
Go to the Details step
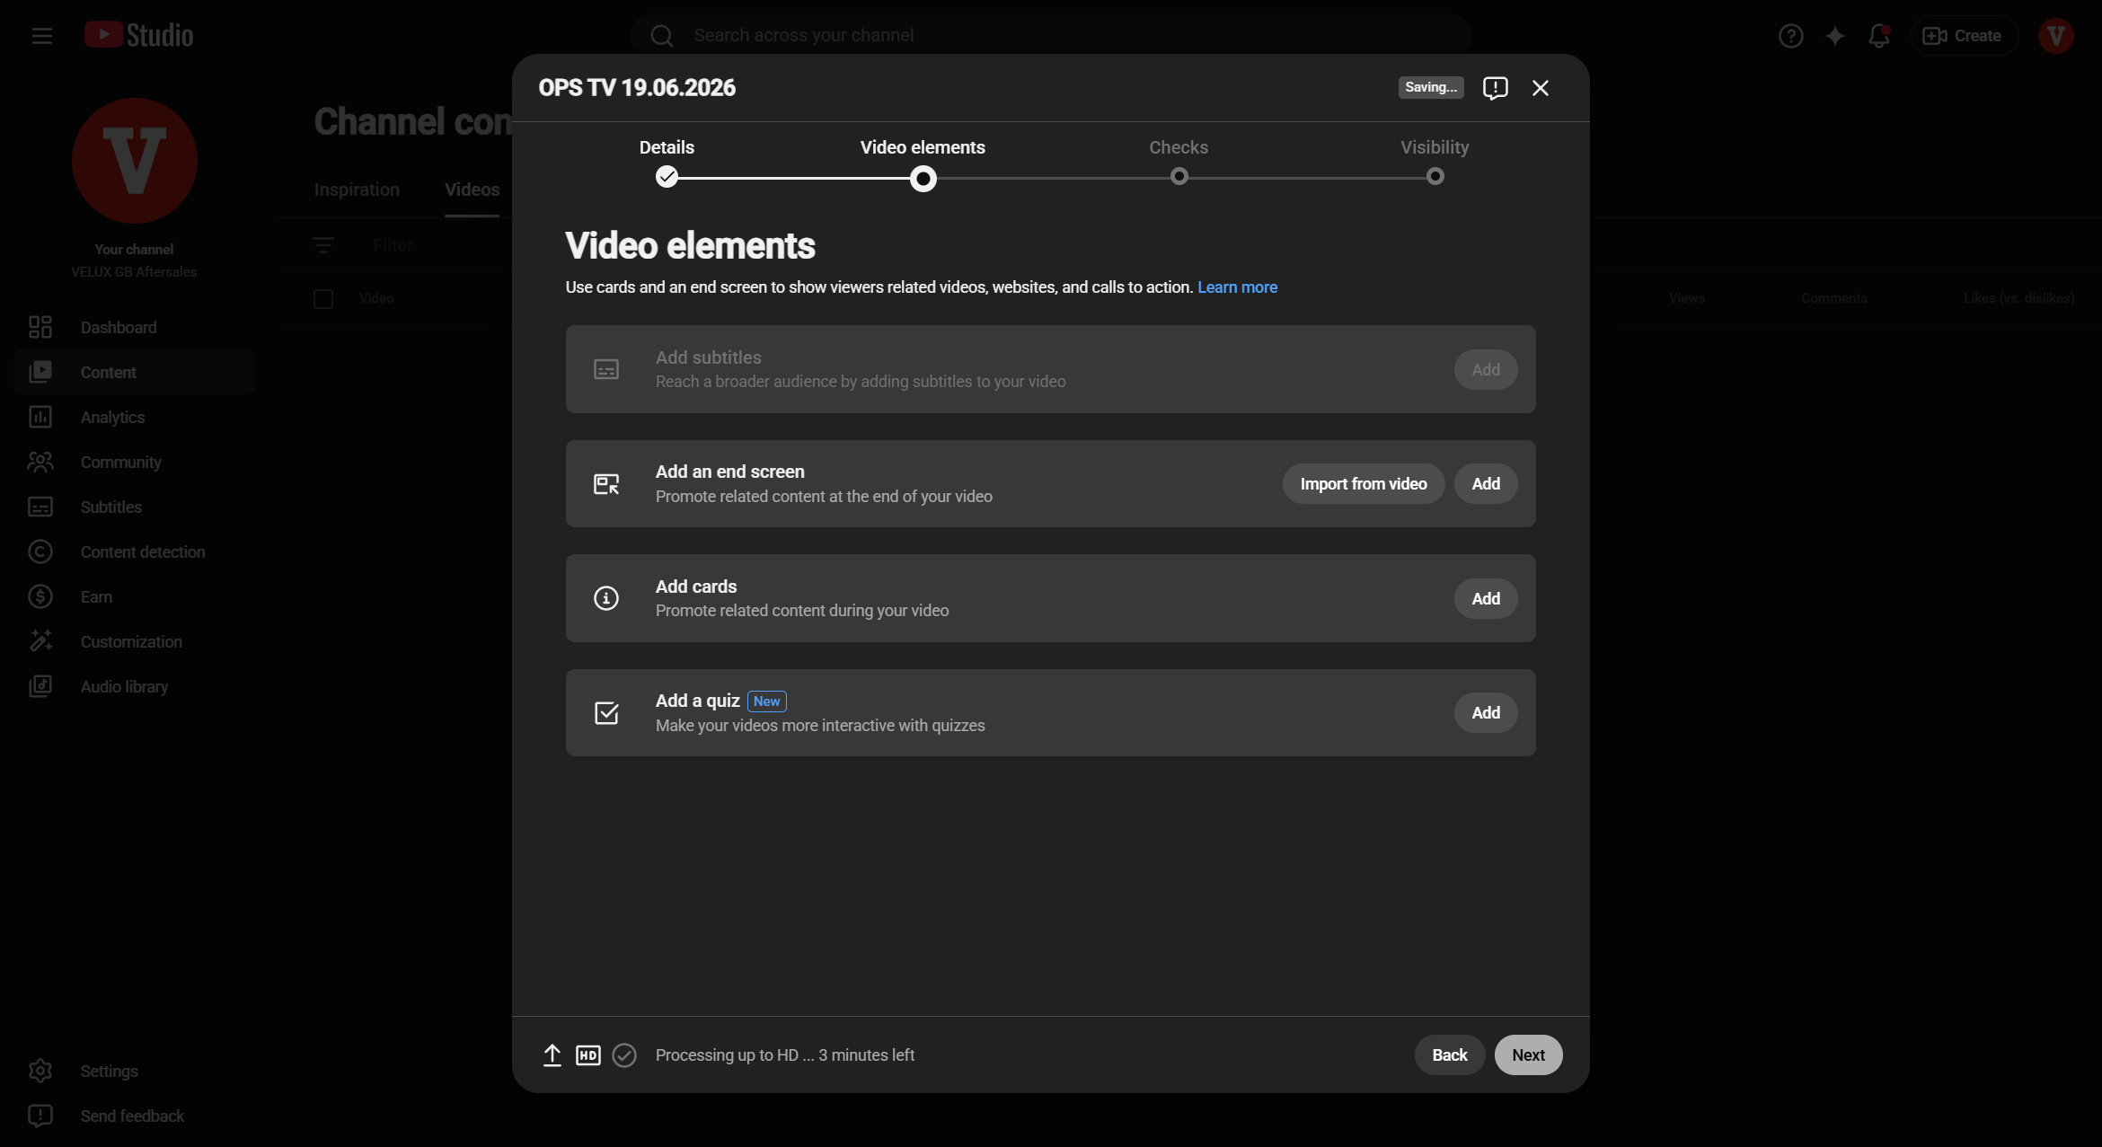pos(667,162)
